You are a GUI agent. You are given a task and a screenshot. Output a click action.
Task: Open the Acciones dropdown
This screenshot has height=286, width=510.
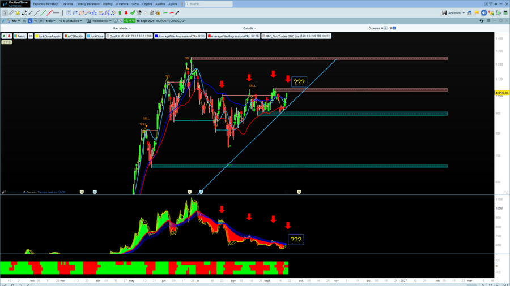(x=456, y=13)
